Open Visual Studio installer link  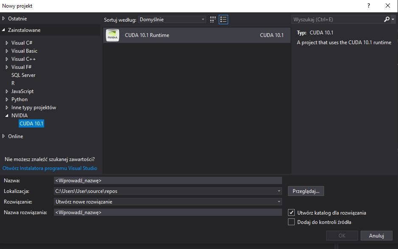point(50,168)
